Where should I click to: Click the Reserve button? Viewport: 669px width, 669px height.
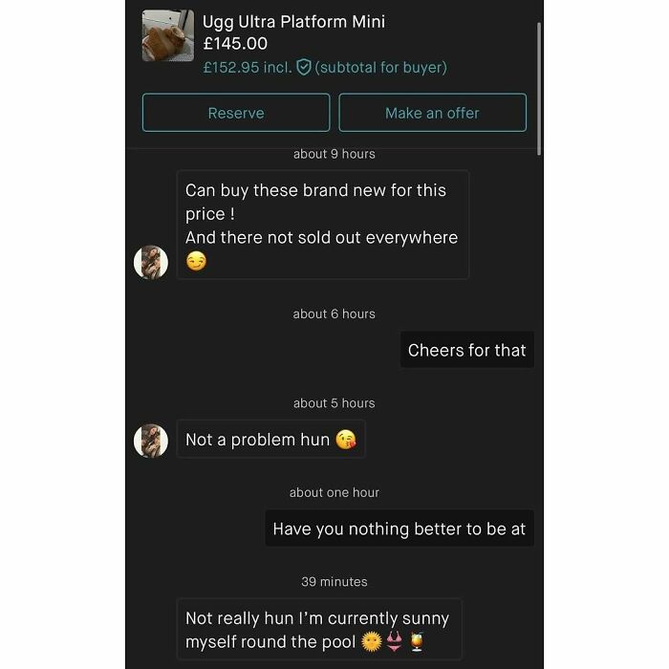click(236, 113)
